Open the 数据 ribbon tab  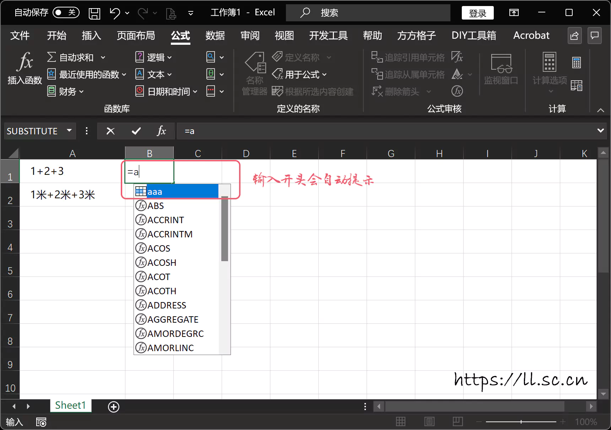pyautogui.click(x=215, y=36)
